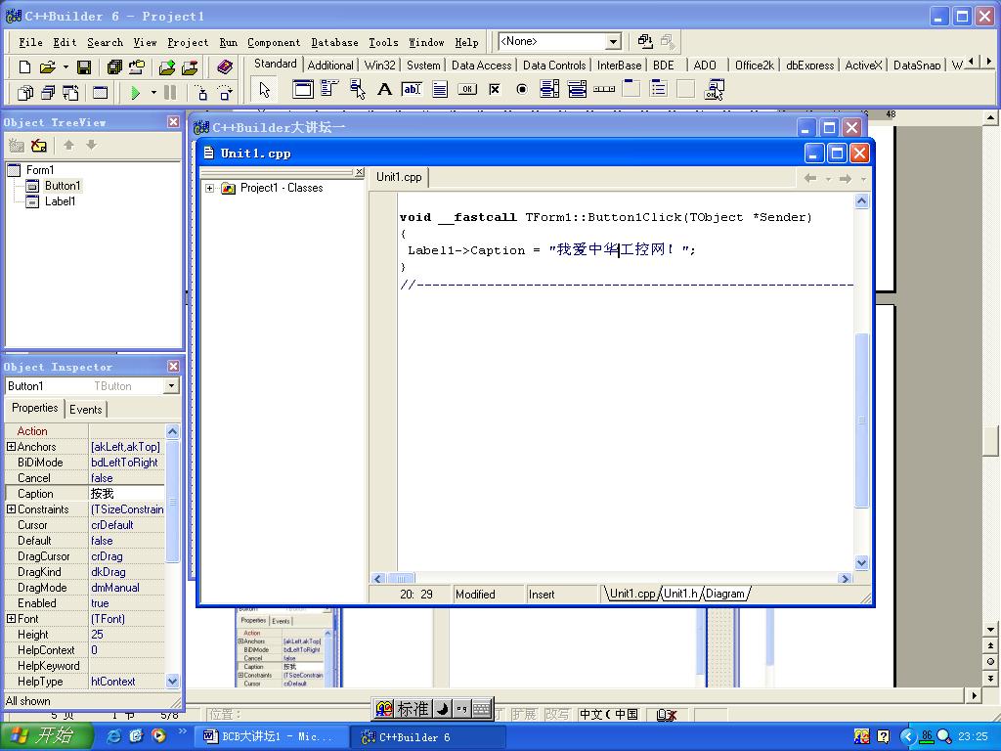Click the Save All stacked disks icon

tap(114, 66)
